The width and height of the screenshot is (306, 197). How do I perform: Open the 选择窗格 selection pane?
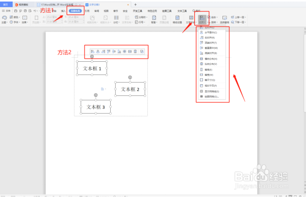tap(224, 19)
